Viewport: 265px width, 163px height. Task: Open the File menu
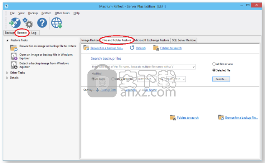click(x=13, y=13)
